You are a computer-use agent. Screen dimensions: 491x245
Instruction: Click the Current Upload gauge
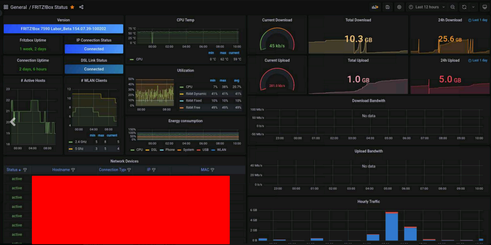pyautogui.click(x=277, y=80)
